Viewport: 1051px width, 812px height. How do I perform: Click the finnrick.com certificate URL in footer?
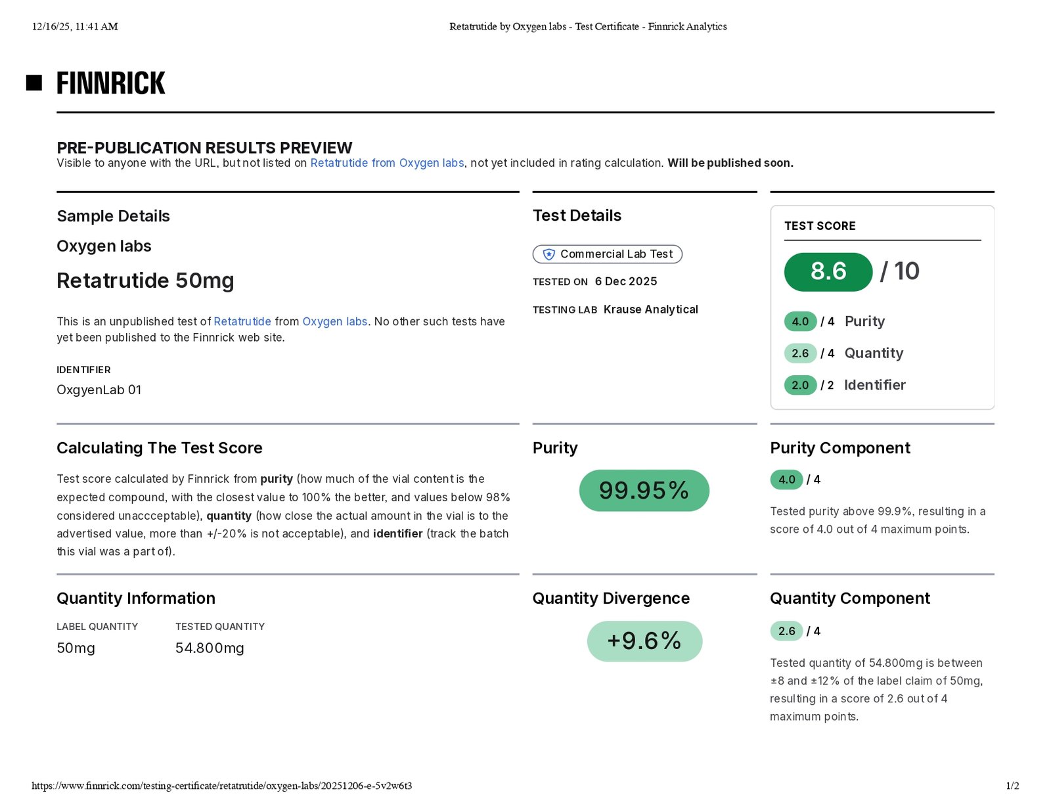(221, 786)
